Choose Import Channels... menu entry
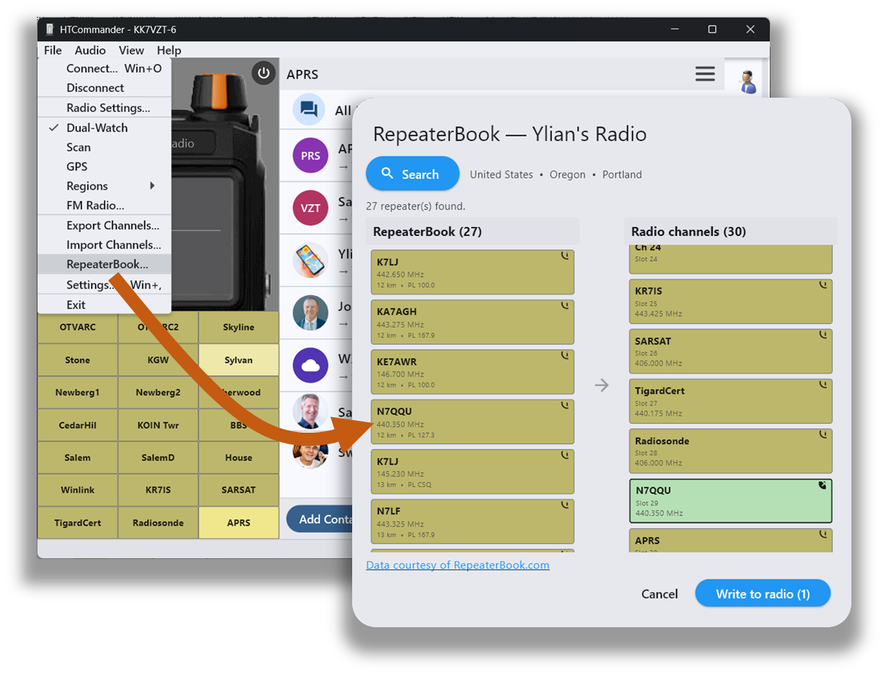The height and width of the screenshot is (675, 883). tap(104, 245)
